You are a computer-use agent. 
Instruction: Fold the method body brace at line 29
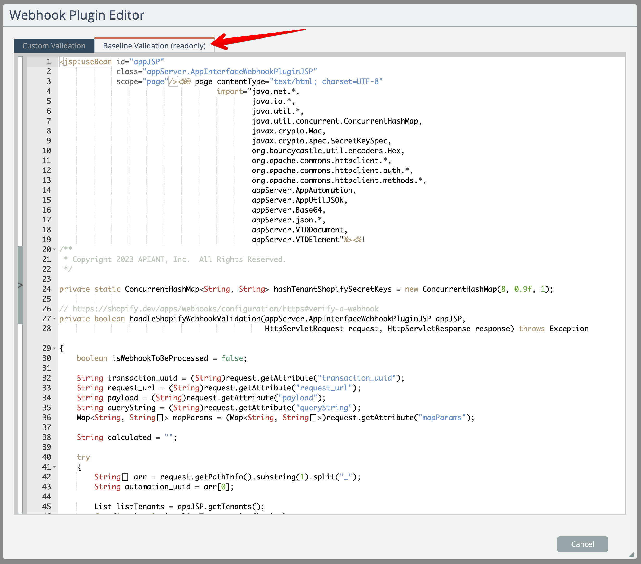55,348
